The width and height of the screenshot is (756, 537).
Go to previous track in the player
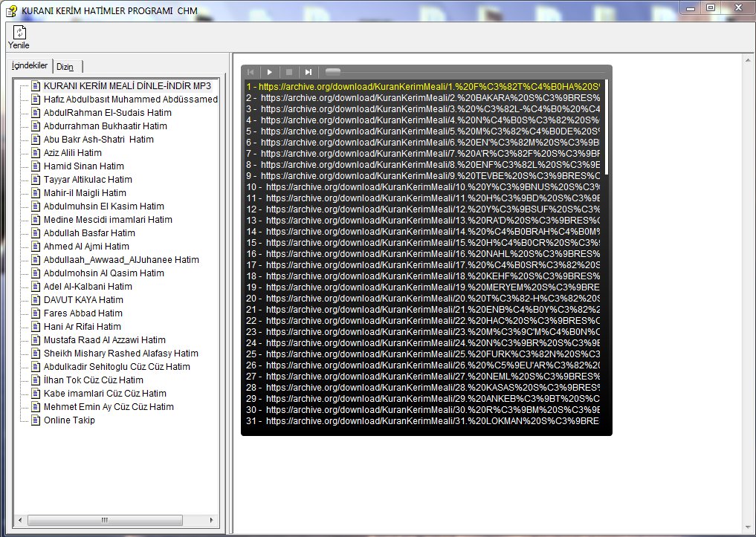251,72
